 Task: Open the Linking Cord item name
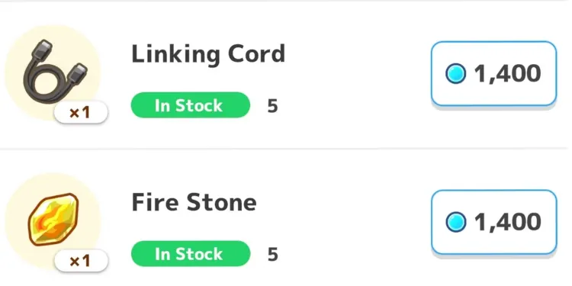pos(208,54)
